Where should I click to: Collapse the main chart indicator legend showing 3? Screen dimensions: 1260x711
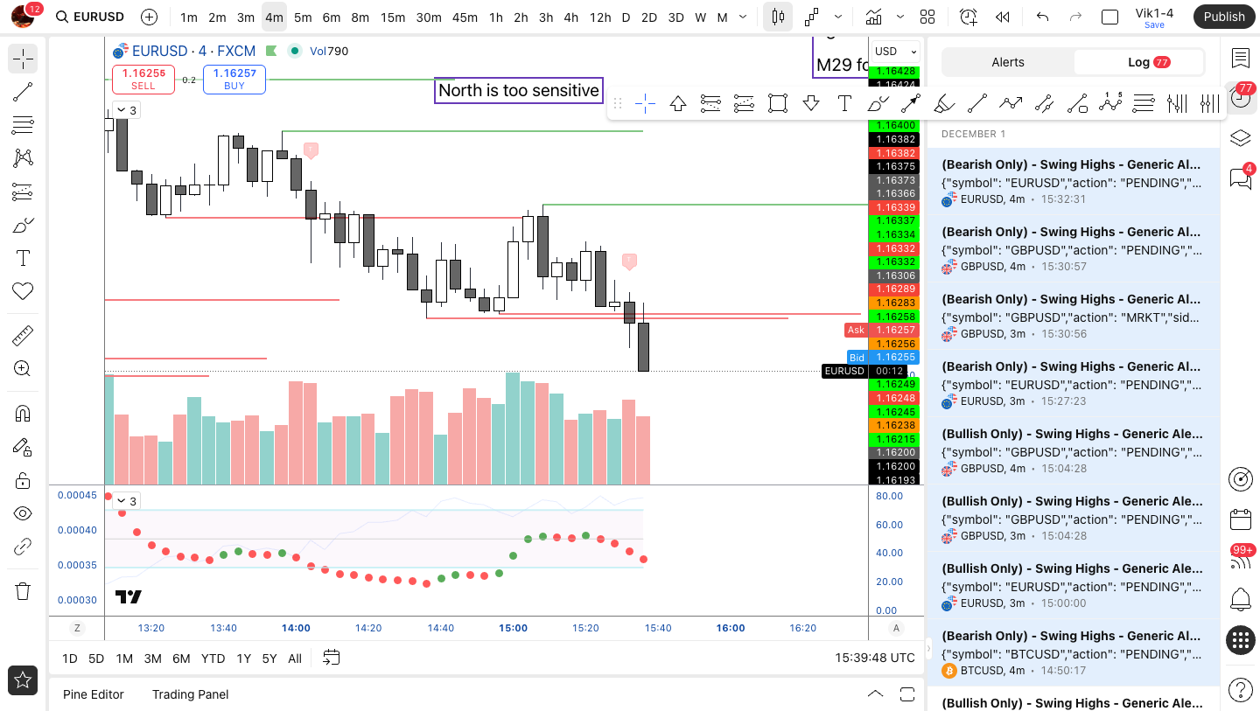pos(127,110)
